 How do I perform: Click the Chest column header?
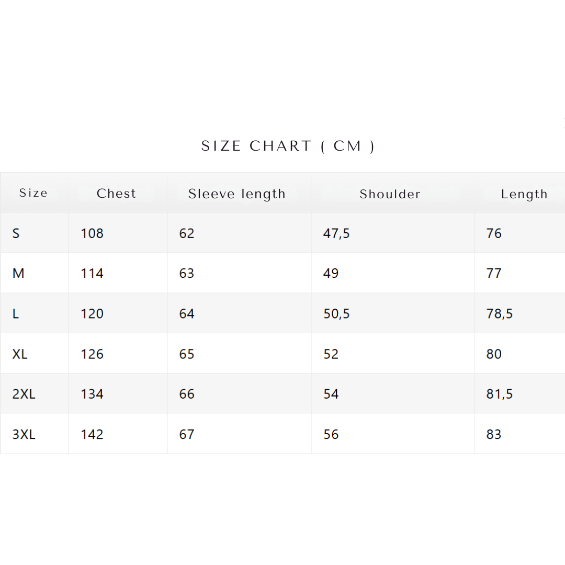pyautogui.click(x=116, y=194)
